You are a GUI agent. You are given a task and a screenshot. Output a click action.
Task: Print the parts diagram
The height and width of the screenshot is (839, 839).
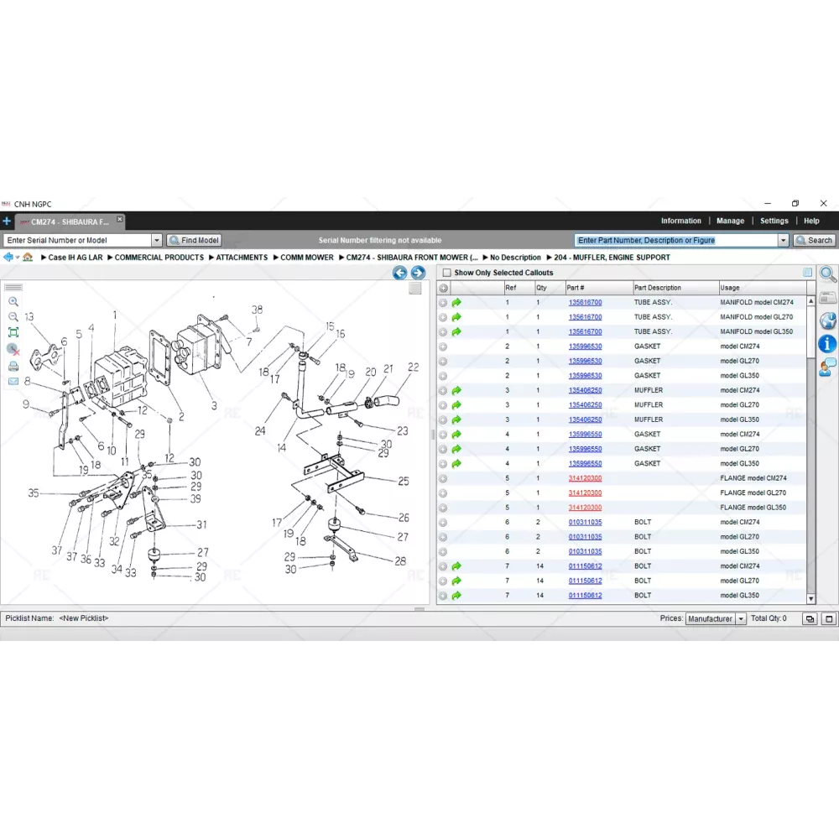13,366
